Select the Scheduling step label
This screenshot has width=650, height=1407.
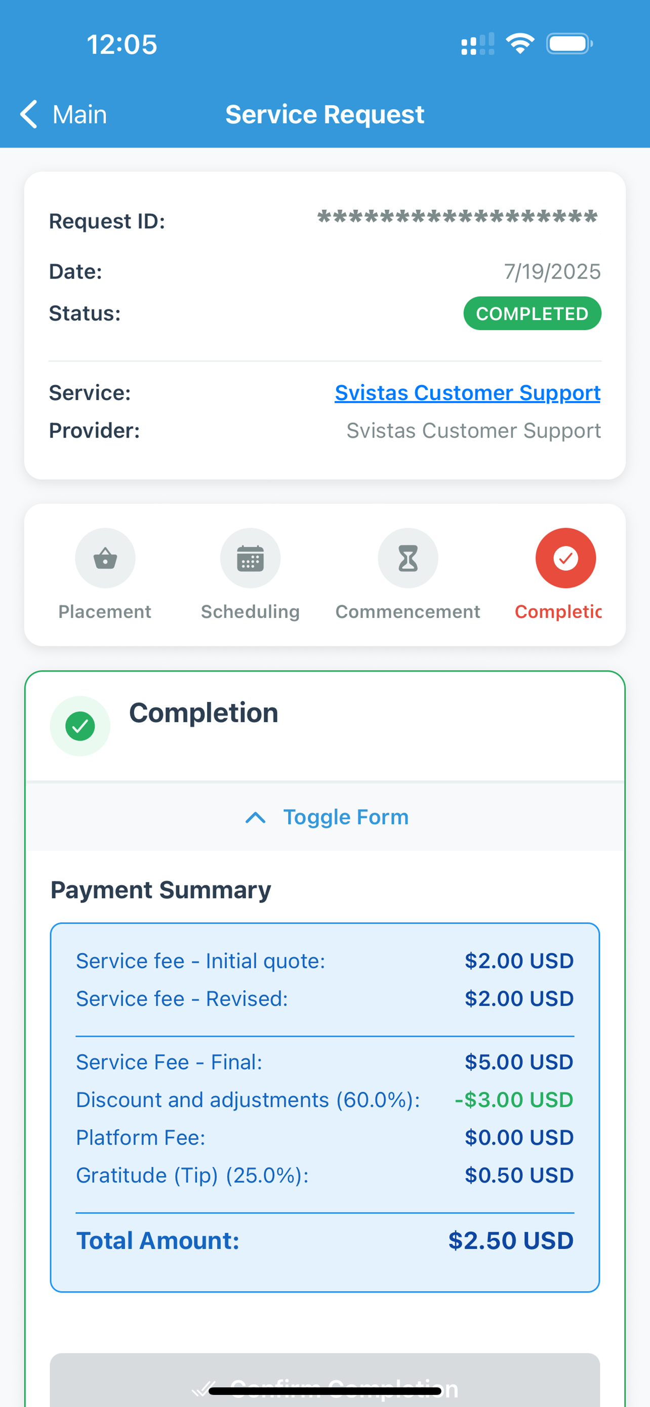point(250,612)
